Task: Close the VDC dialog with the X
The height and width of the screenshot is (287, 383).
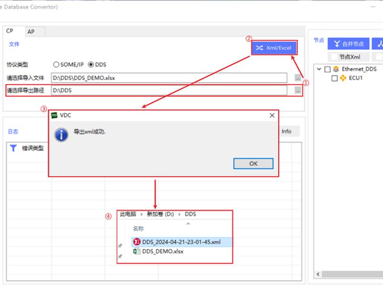Action: click(x=272, y=115)
